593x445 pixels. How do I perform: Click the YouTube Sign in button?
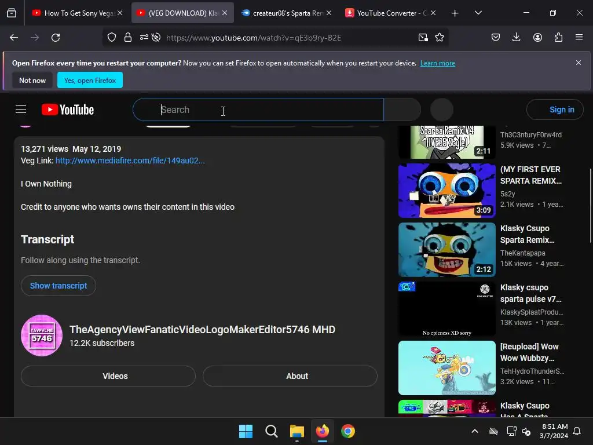pyautogui.click(x=554, y=110)
